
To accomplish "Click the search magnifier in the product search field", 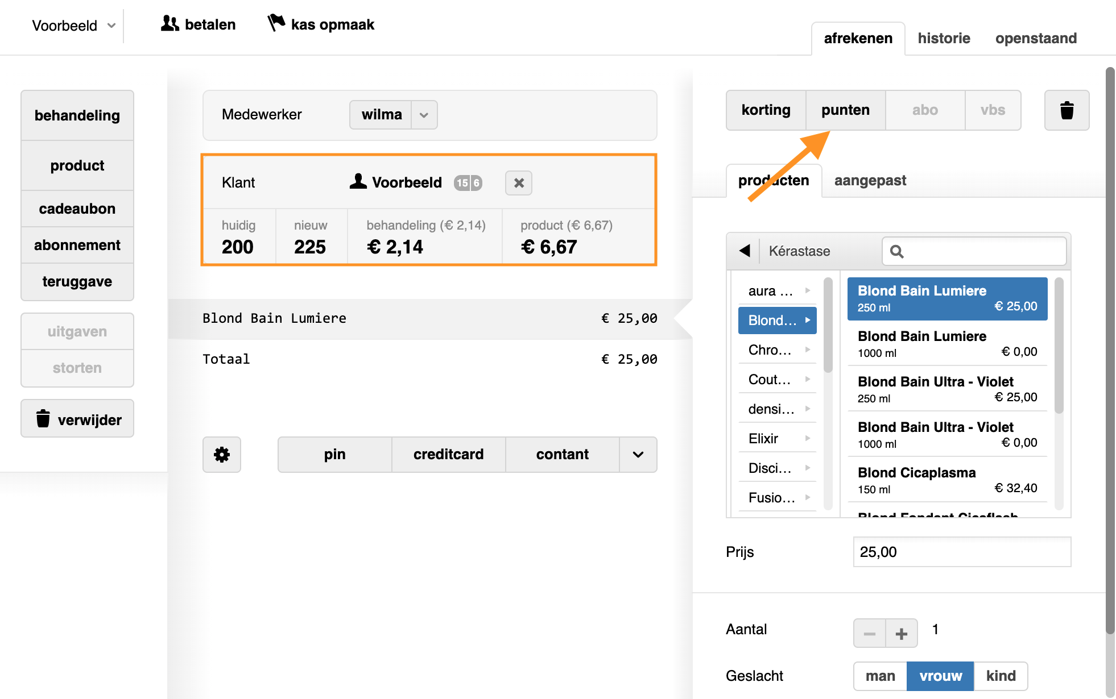I will tap(897, 251).
